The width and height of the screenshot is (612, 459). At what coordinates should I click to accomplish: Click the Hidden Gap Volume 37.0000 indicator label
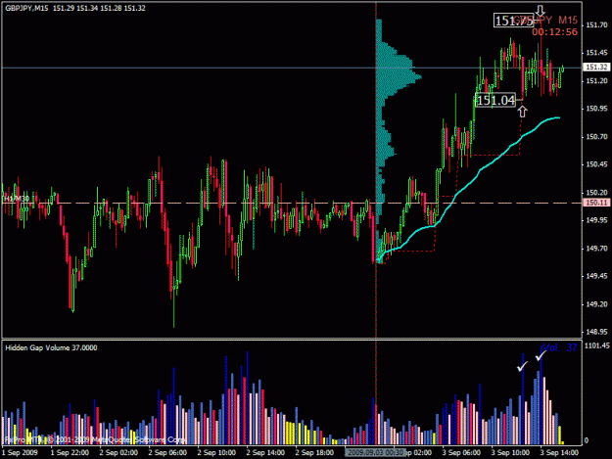click(51, 347)
